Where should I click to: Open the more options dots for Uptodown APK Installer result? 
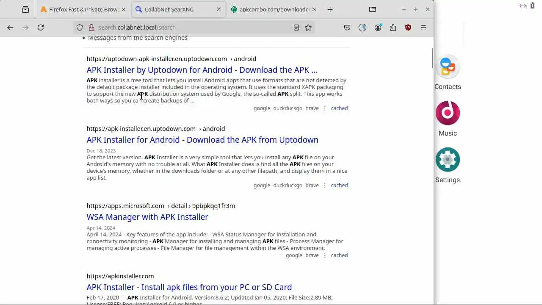(325, 108)
